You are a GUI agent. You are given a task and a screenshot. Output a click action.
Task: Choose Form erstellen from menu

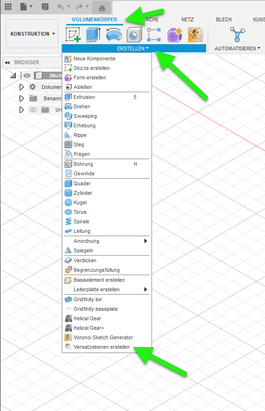coord(107,77)
